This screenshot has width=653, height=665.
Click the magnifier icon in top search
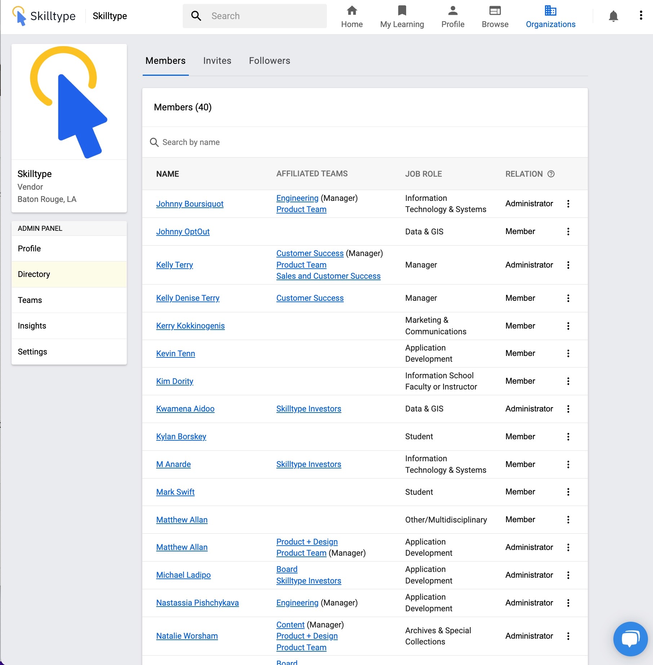tap(196, 16)
